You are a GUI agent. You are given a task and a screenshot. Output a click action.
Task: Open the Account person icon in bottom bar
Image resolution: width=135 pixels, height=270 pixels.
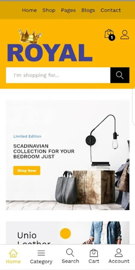pos(119,253)
